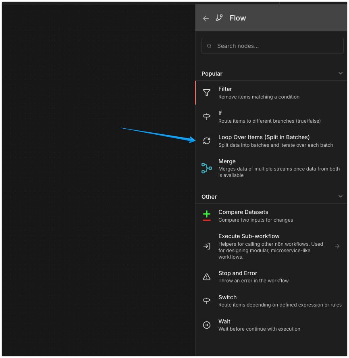Viewport: 349px width, 358px height.
Task: Click the magnifier icon in search box
Action: [209, 46]
